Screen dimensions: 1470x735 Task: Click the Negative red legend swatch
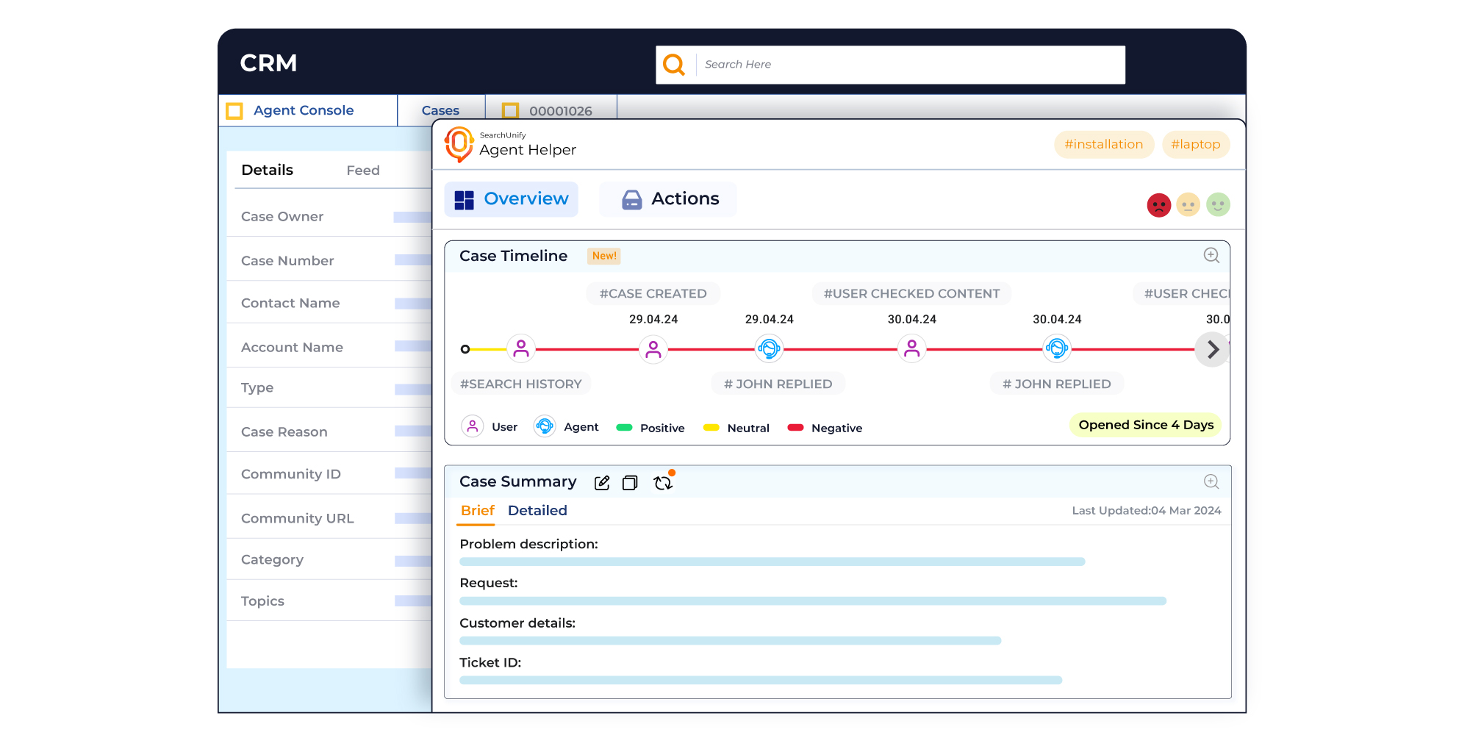pos(795,428)
